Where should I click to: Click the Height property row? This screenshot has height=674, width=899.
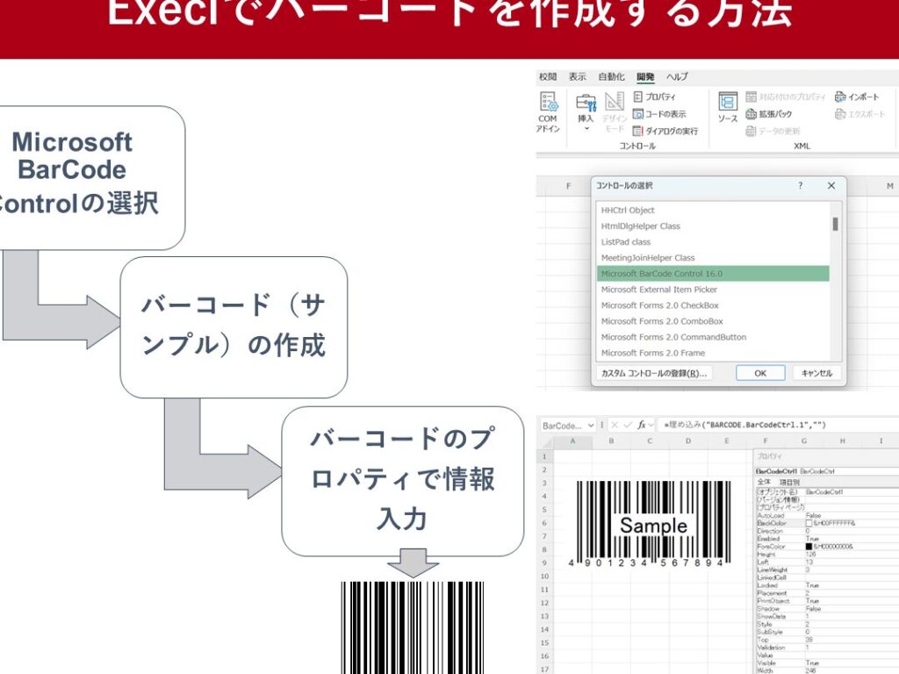[x=827, y=555]
